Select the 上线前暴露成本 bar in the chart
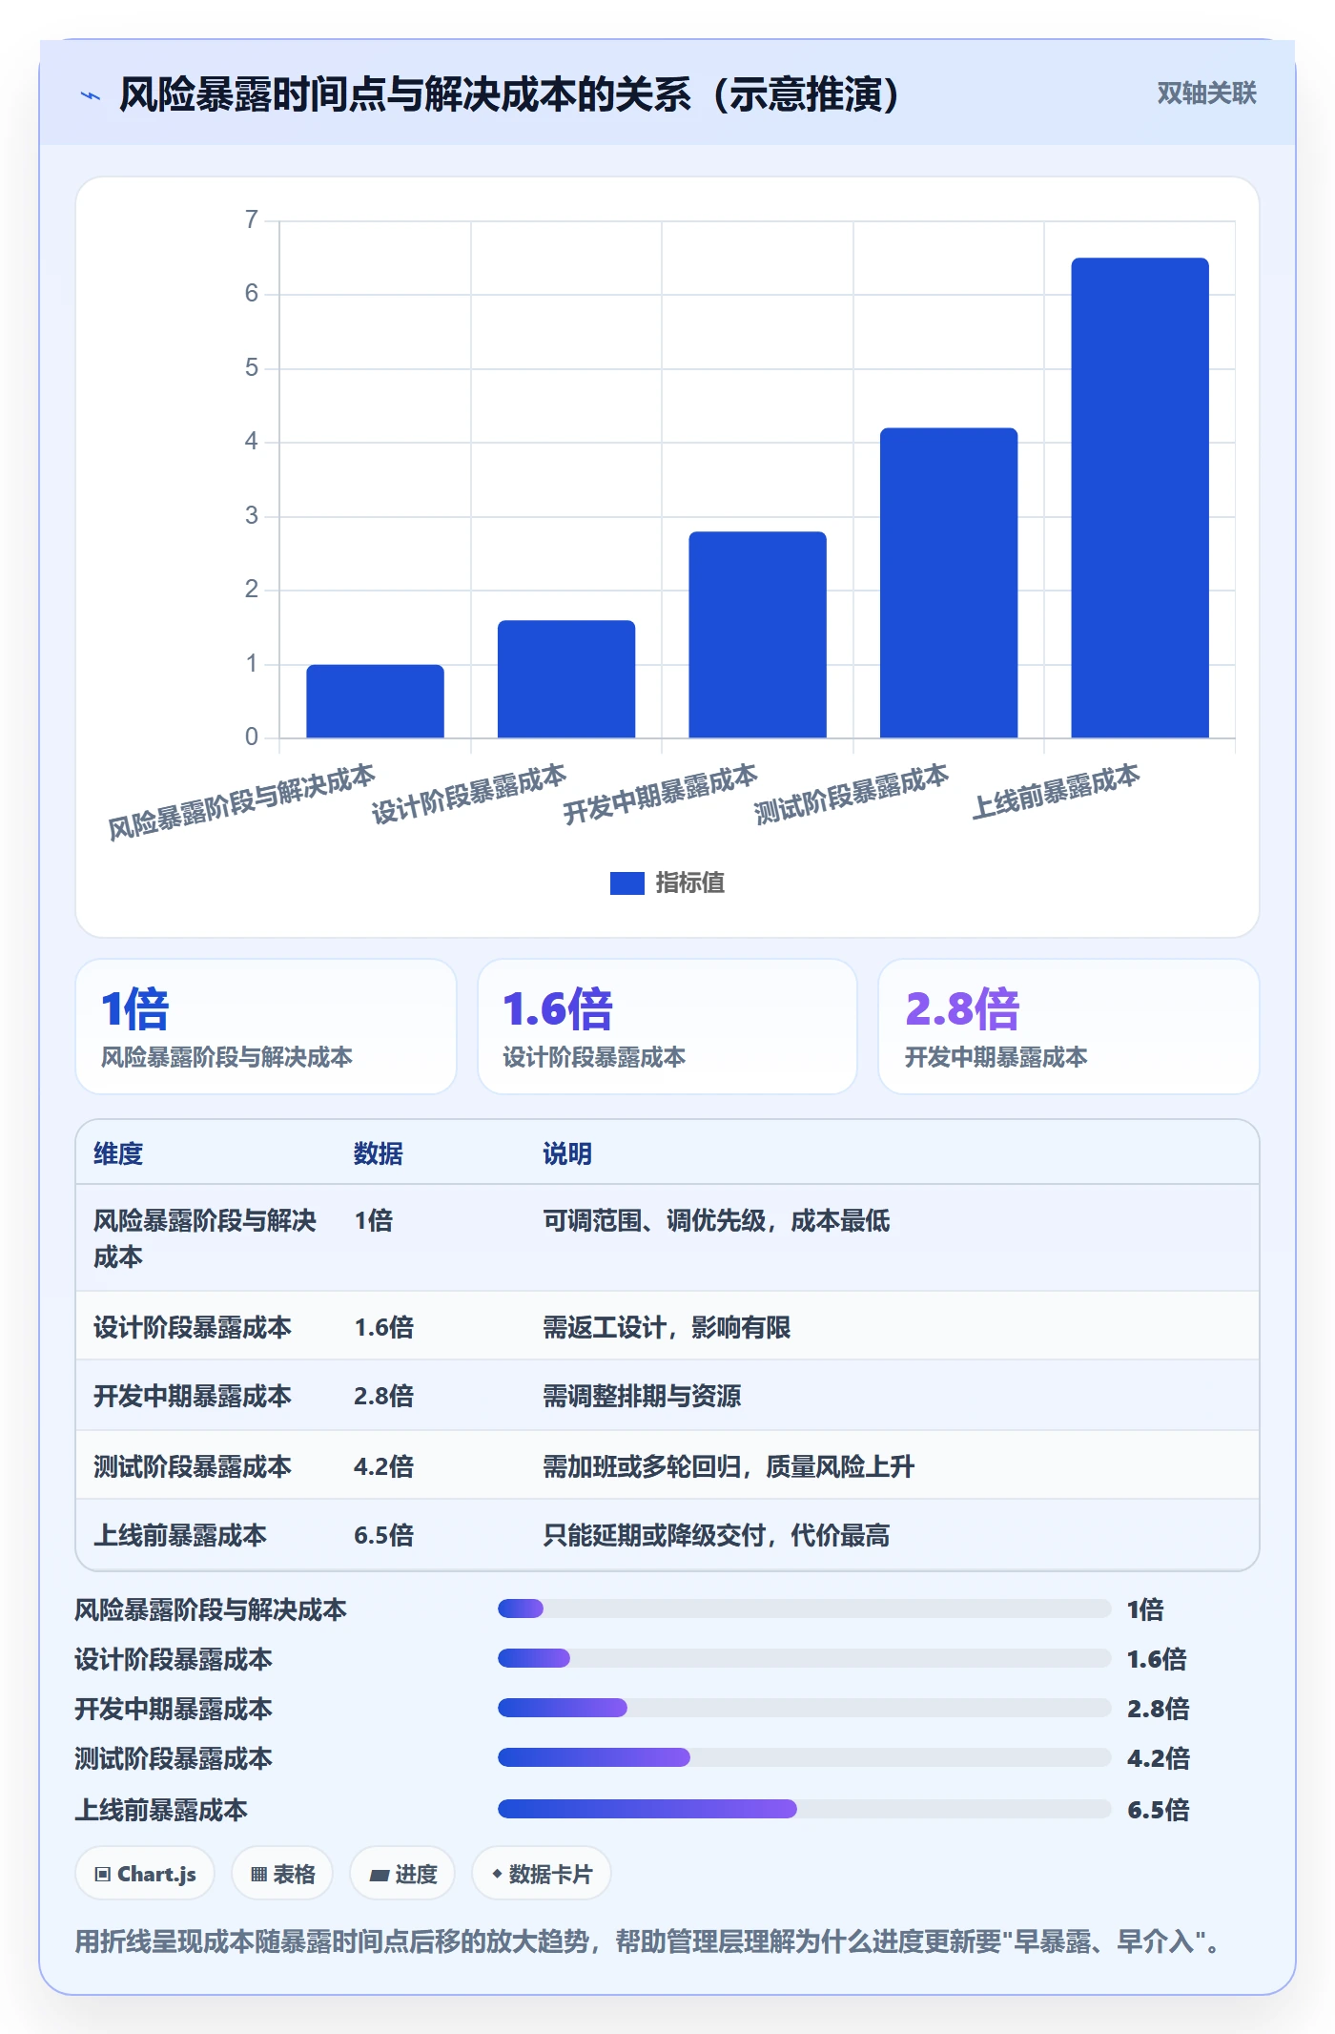This screenshot has width=1335, height=2034. 1140,497
